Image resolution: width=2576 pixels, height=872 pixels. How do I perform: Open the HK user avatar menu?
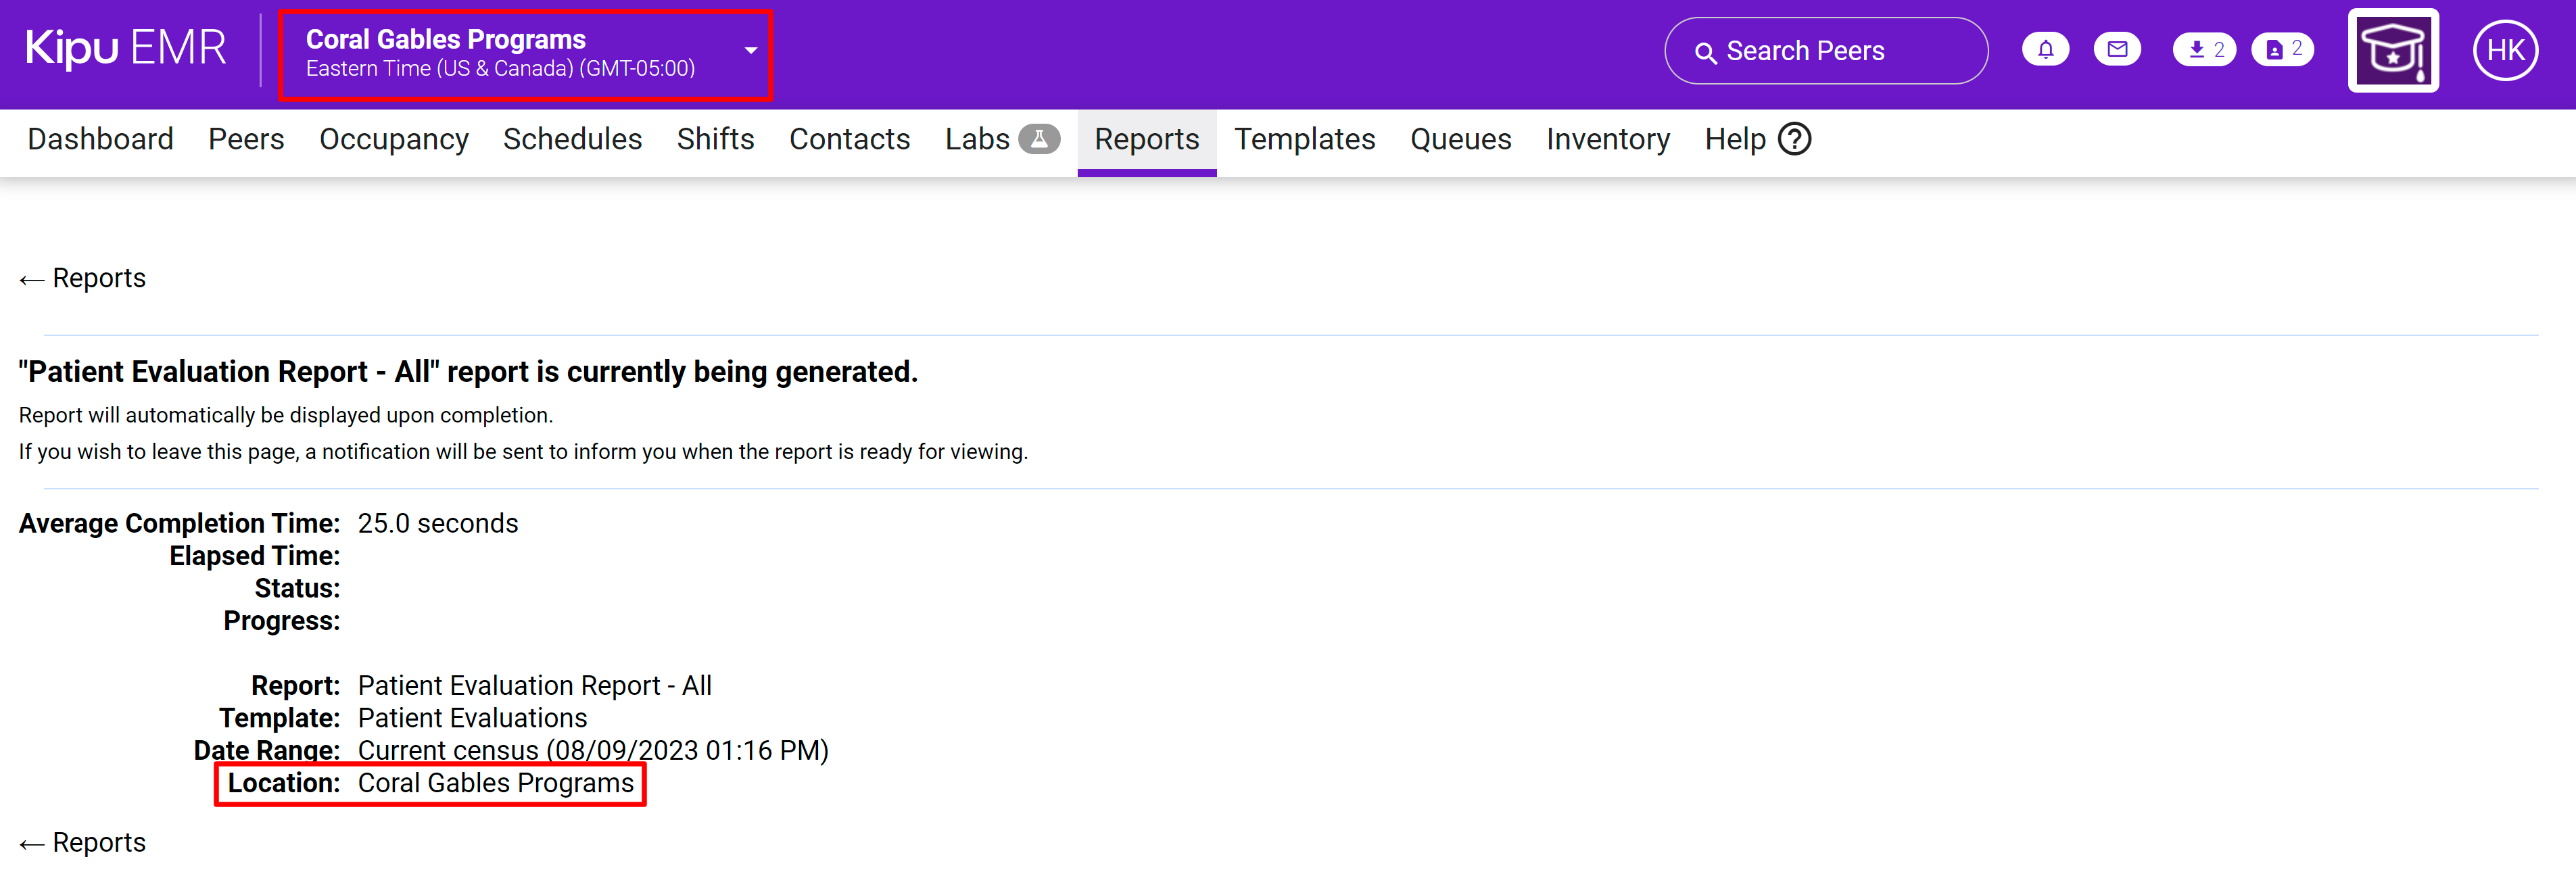point(2505,51)
